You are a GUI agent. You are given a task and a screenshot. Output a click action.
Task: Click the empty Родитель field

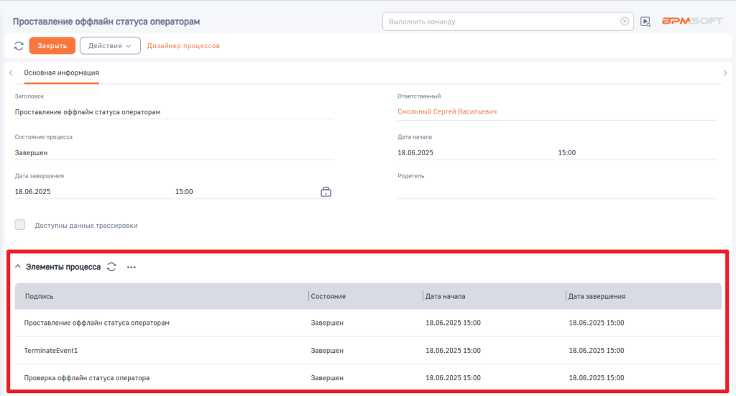click(x=557, y=192)
